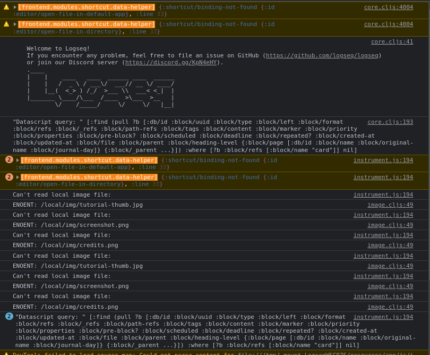
Task: Click the "2" badge on the open-file-in-directory error row
Action: coord(9,177)
